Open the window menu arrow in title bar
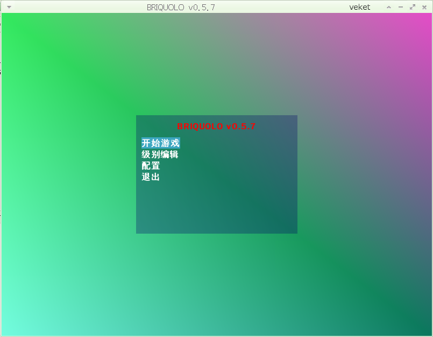The image size is (433, 337). 9,7
